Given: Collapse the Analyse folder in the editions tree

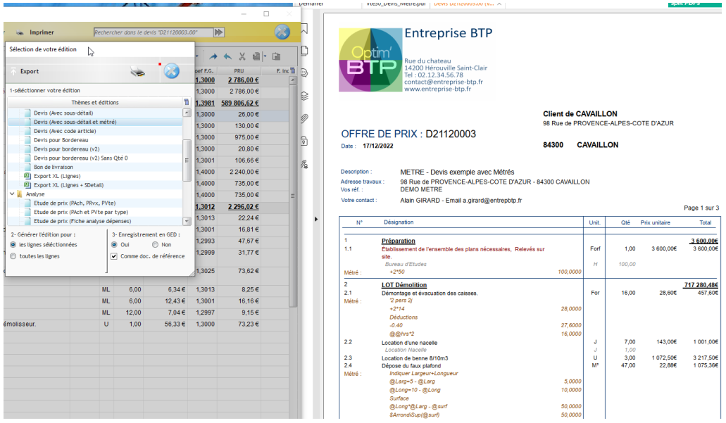Looking at the screenshot, I should click(x=12, y=194).
